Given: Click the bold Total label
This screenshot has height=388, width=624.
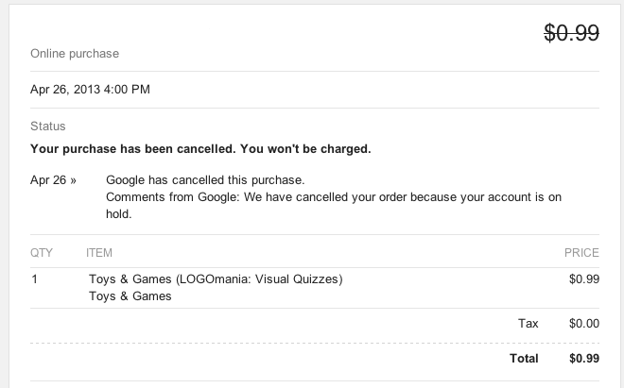Looking at the screenshot, I should tap(524, 359).
